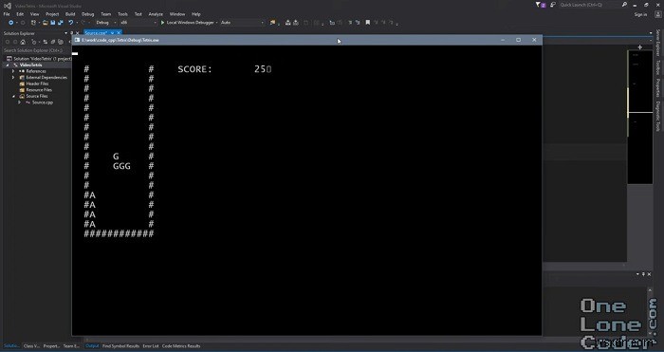Switch to the Team Explorer bottom tab
Image resolution: width=664 pixels, height=352 pixels.
click(71, 346)
